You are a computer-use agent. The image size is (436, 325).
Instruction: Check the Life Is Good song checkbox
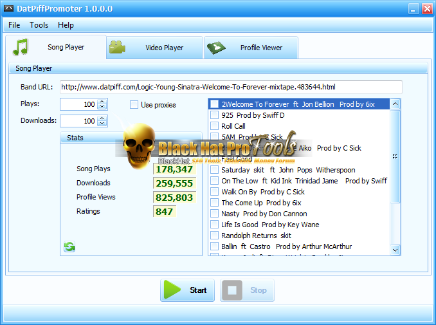click(x=214, y=224)
